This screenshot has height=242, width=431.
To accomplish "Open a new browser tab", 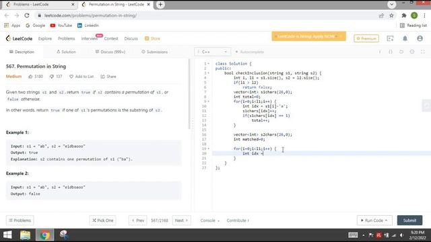I will pos(160,5).
